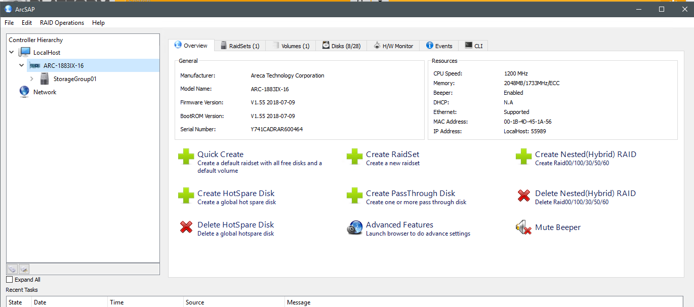Click the State column header in Recent Tasks
The width and height of the screenshot is (694, 307).
click(x=19, y=302)
